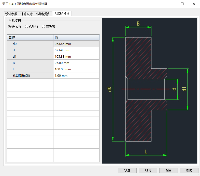Go to the 小带轮设计 tab
This screenshot has width=200, height=176.
tap(43, 14)
